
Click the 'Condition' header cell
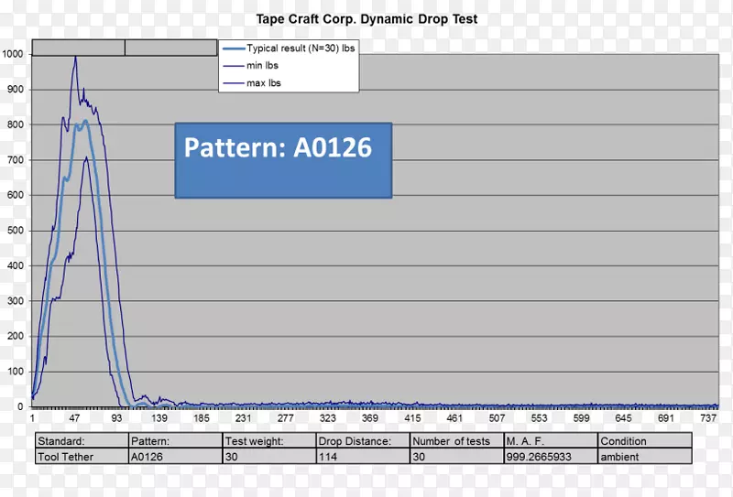click(645, 441)
